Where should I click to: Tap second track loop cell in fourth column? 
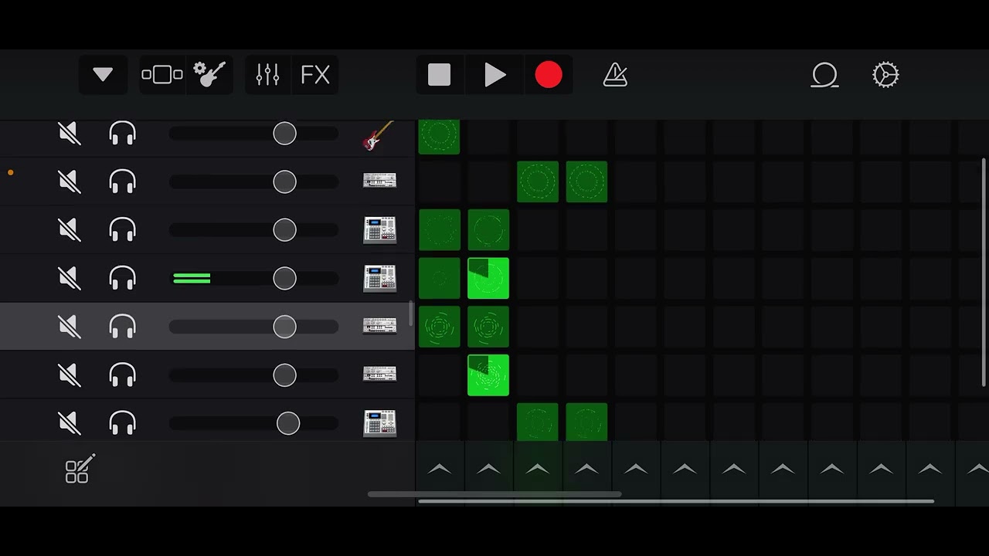pos(586,181)
